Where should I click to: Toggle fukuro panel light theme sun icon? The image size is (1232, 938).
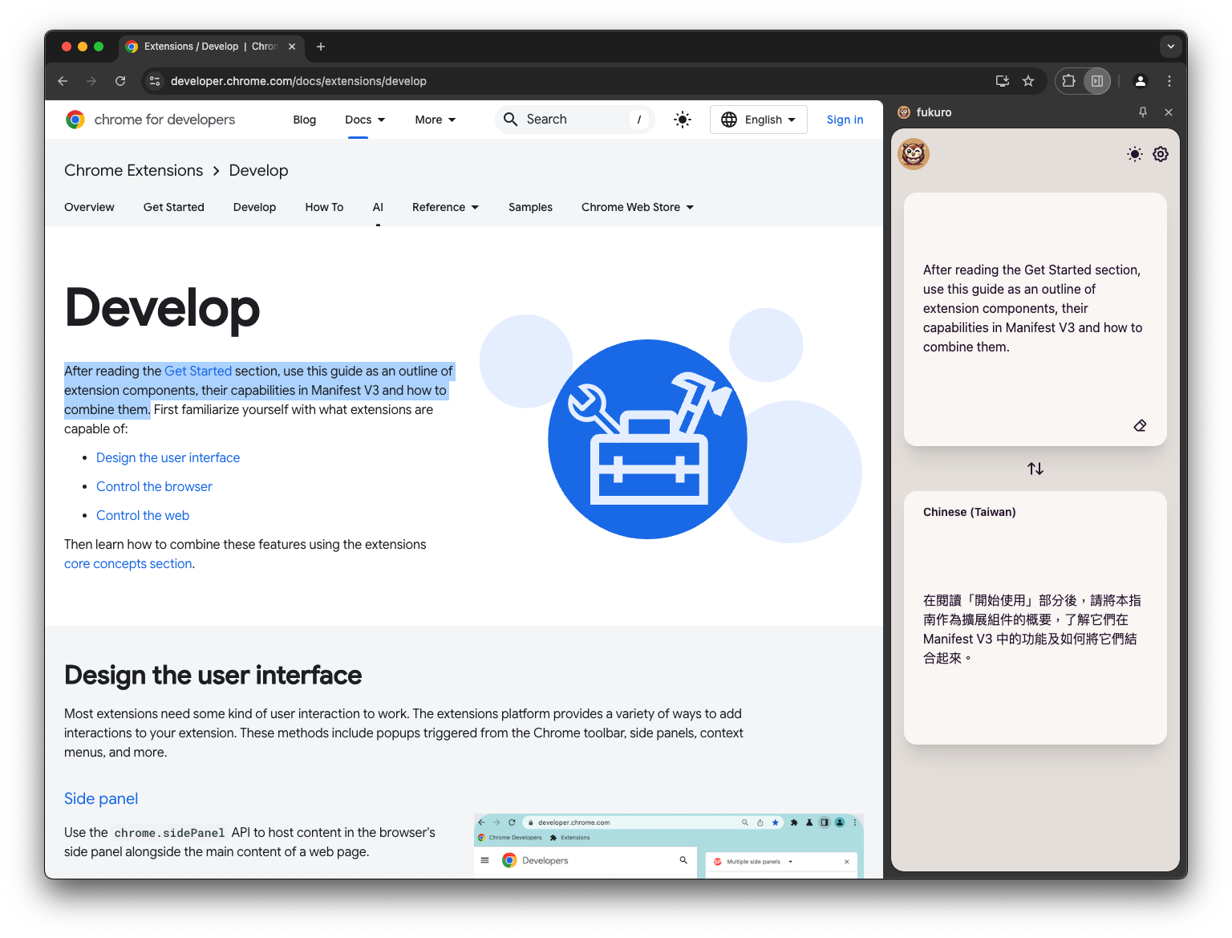coord(1134,154)
